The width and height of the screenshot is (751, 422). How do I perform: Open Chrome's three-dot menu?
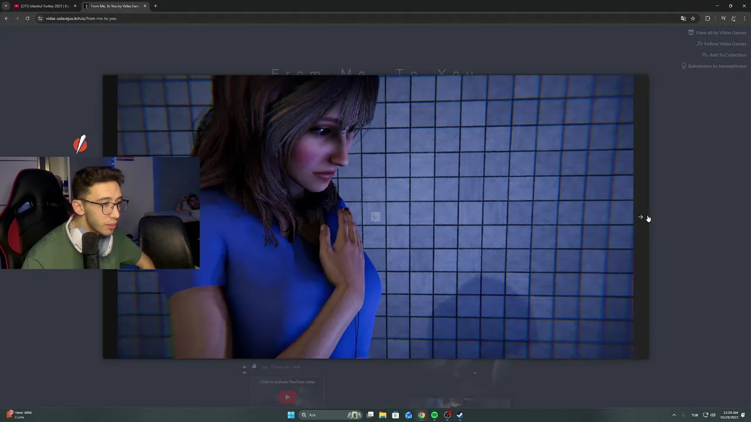click(x=745, y=18)
